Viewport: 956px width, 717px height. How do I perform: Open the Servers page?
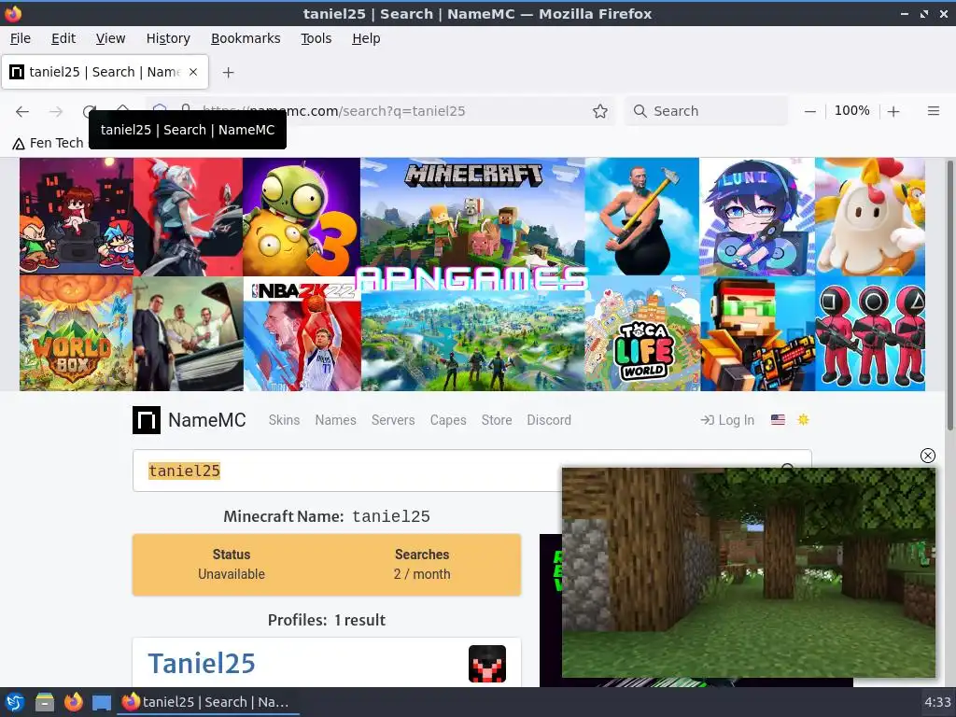(x=393, y=420)
